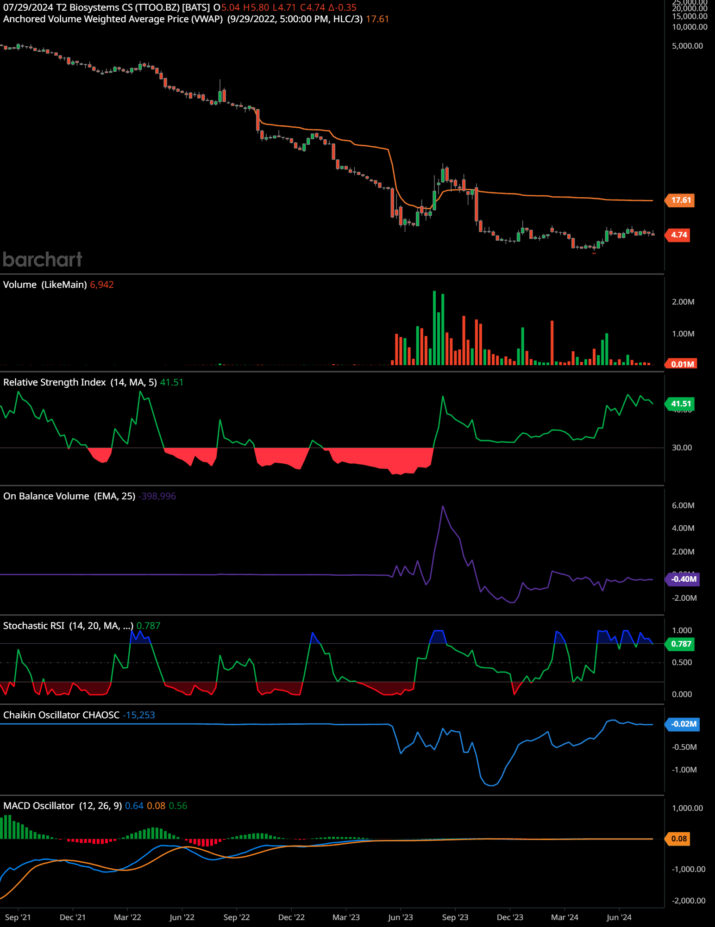The image size is (715, 927).
Task: Click the Mar '23 date axis label
Action: [346, 917]
